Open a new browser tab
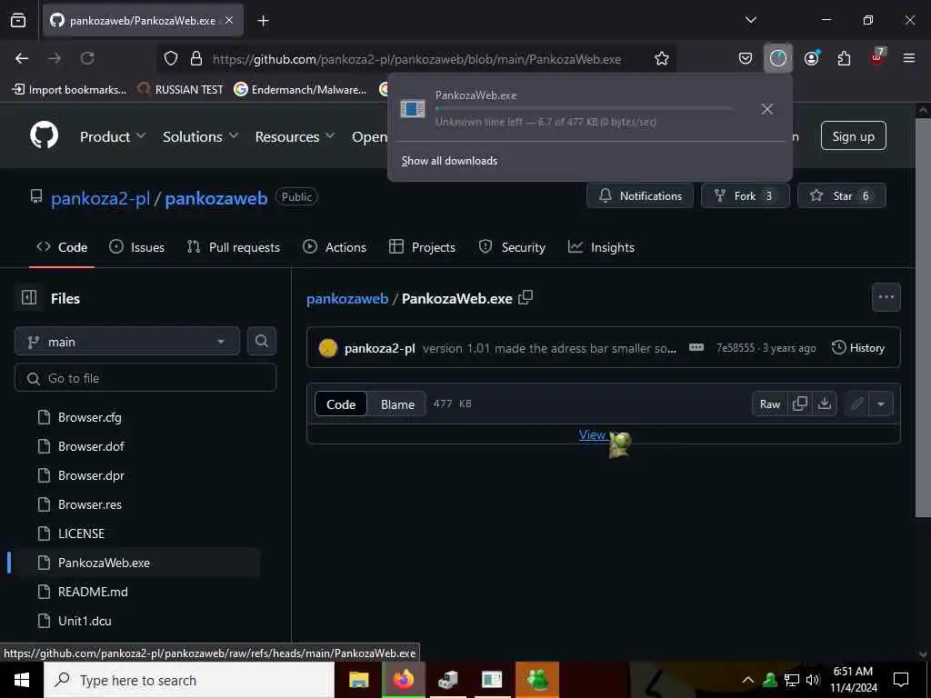 coord(263,20)
